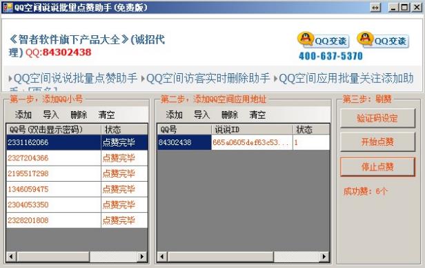Click the right scroll arrow of QQ小号 list

click(x=142, y=256)
